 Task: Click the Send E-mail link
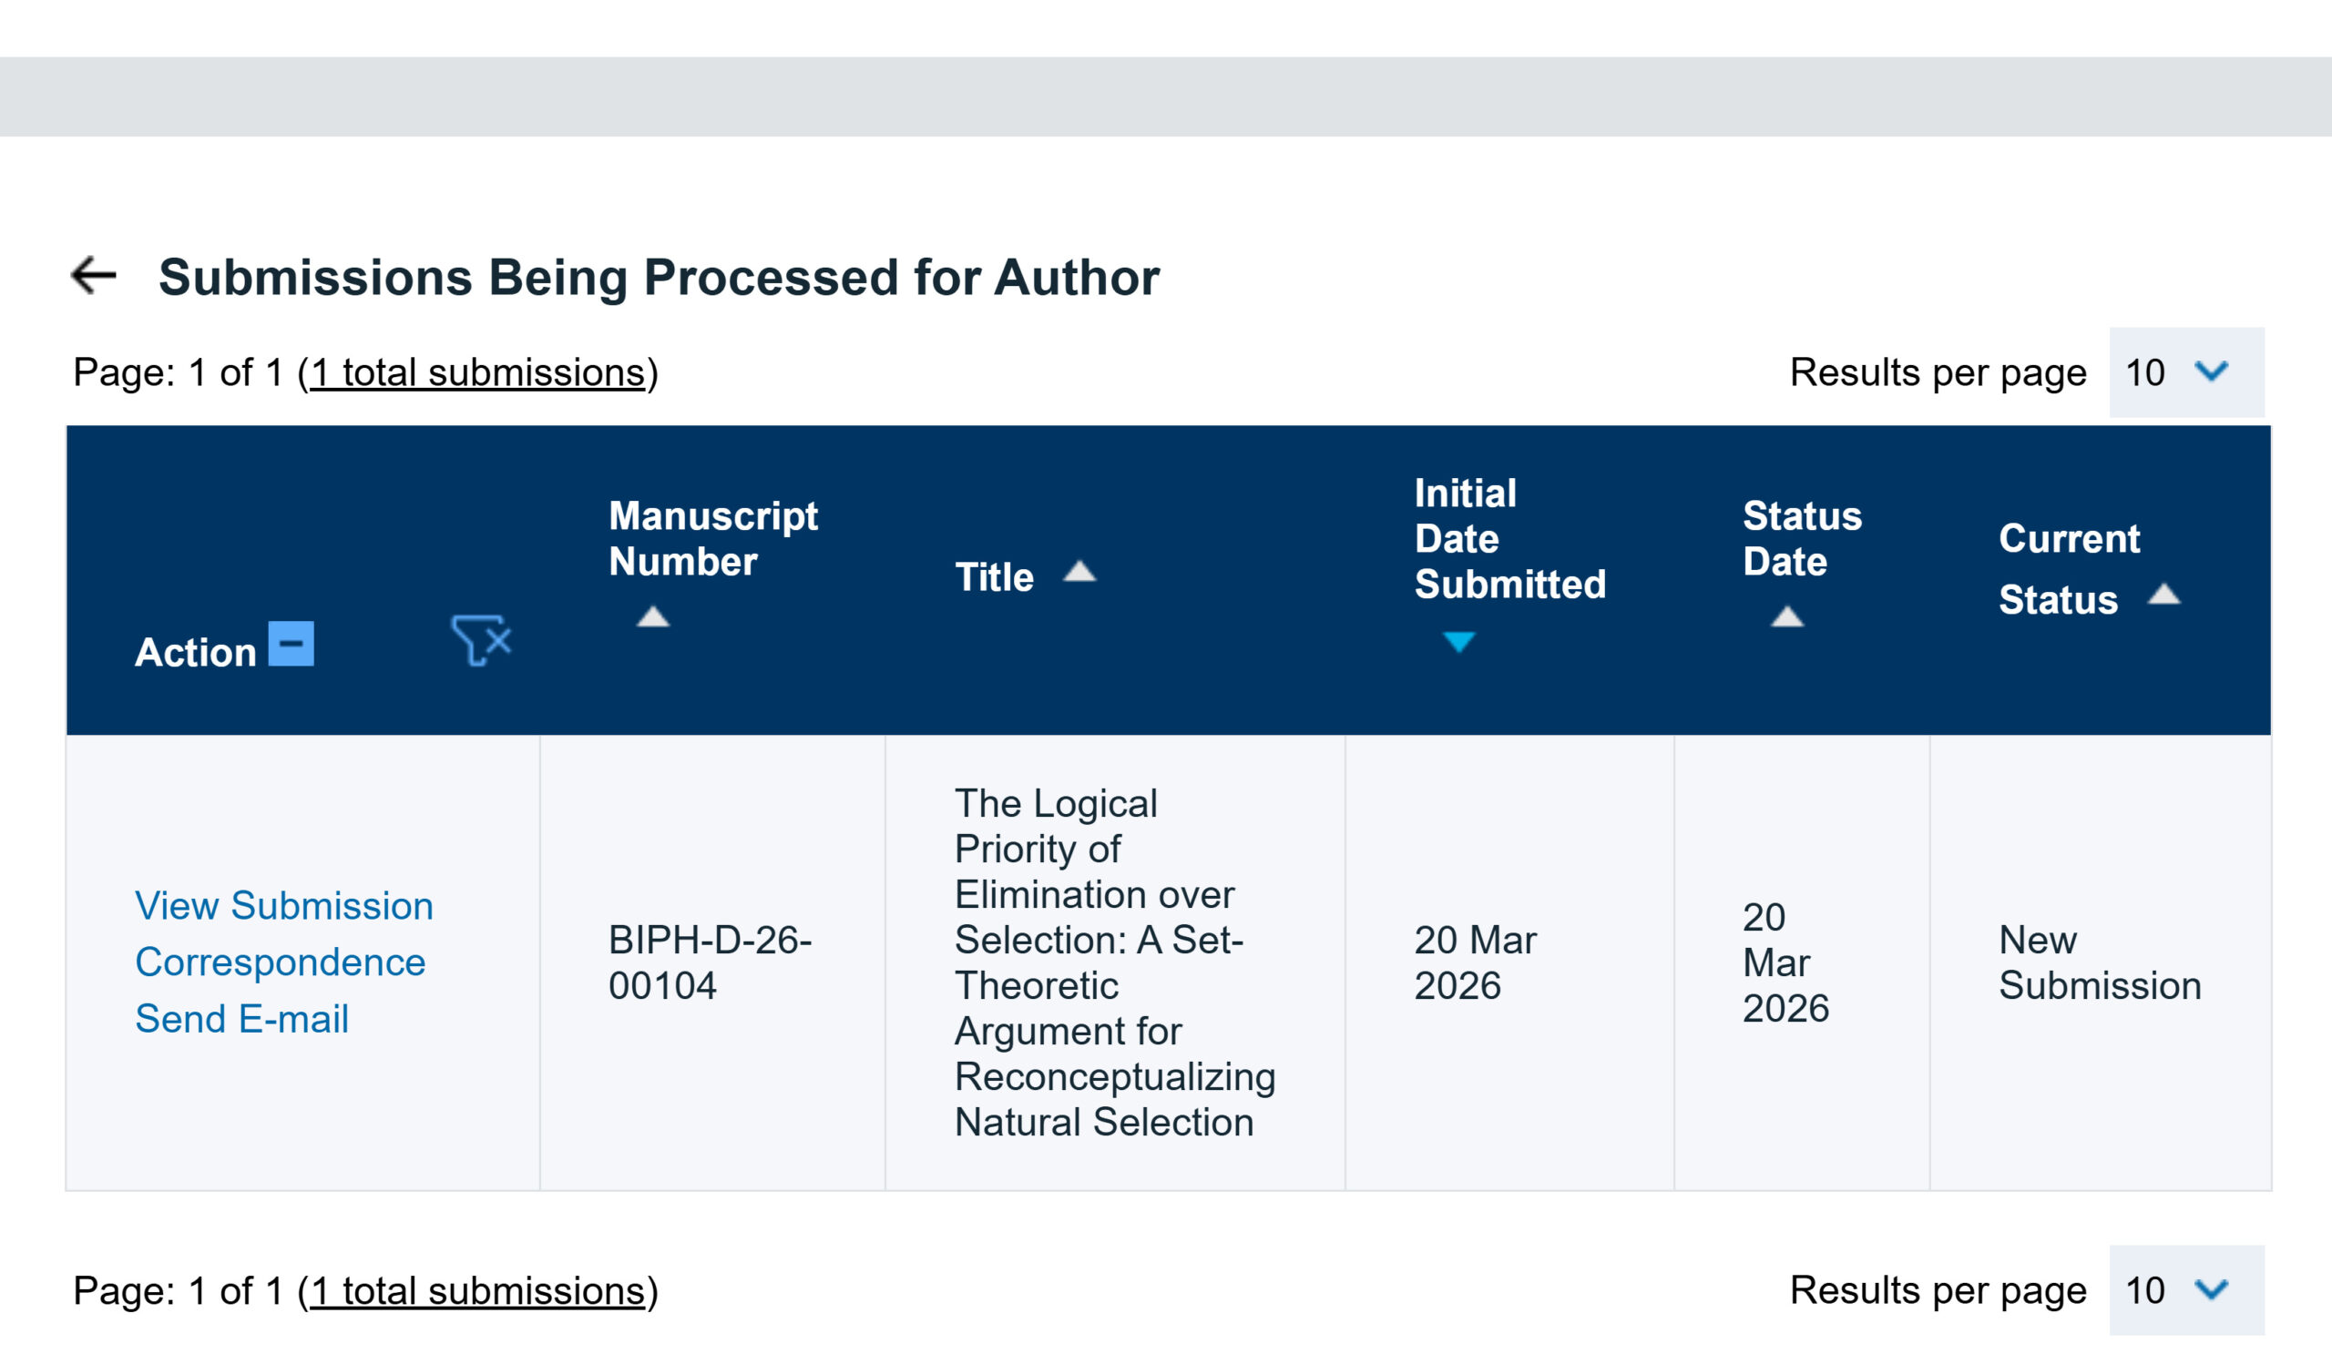(x=241, y=1018)
